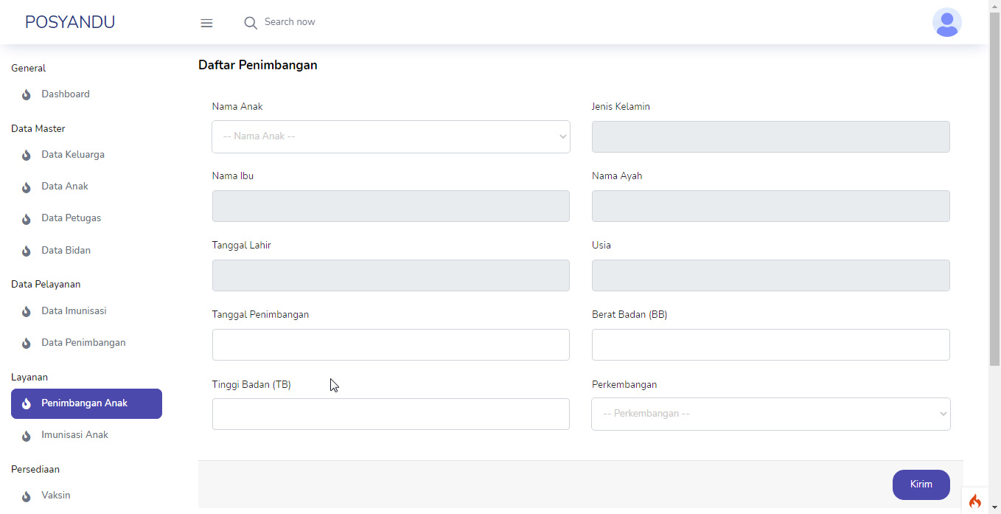This screenshot has height=514, width=1001.
Task: Click the drop icon beside Penimbangan Anak
Action: 26,403
